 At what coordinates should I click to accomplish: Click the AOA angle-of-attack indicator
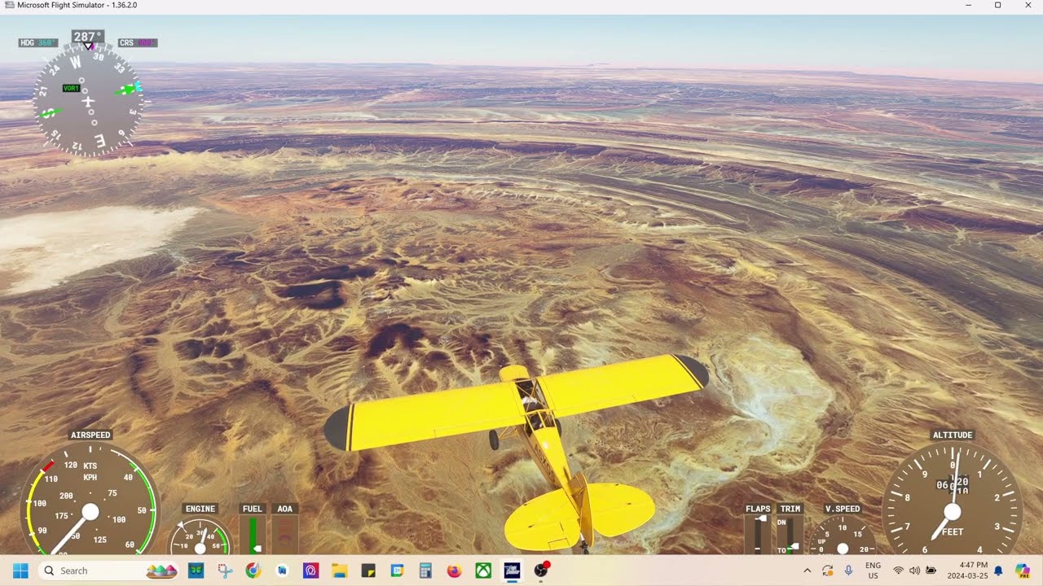pyautogui.click(x=284, y=535)
